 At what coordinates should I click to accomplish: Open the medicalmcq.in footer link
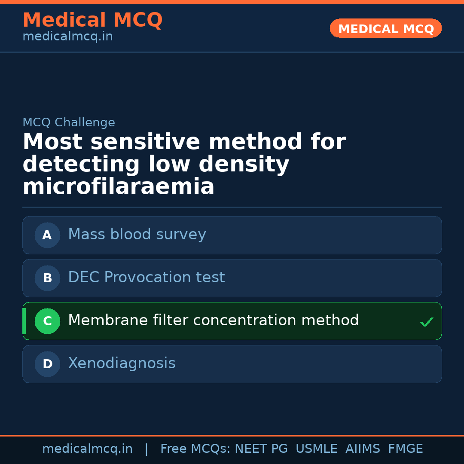[87, 449]
